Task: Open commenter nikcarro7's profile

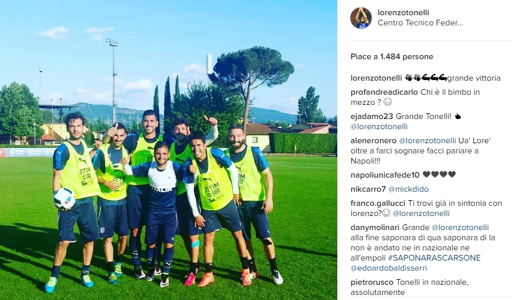Action: (x=368, y=189)
